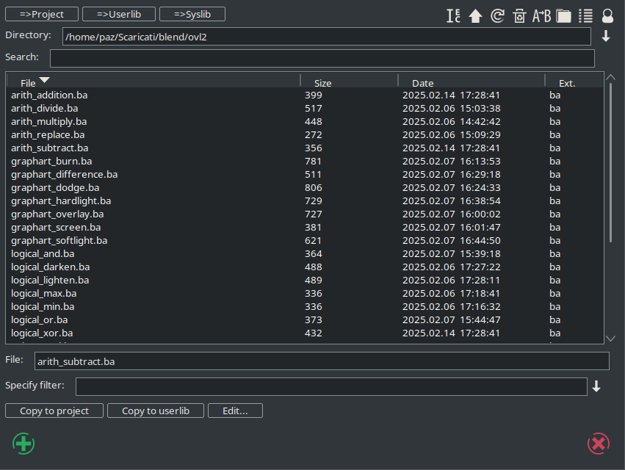The height and width of the screenshot is (470, 625).
Task: Click the A→B rename file icon
Action: pos(541,15)
